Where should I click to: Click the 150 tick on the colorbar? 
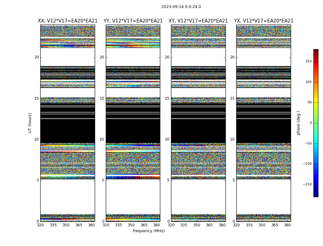coord(309,61)
